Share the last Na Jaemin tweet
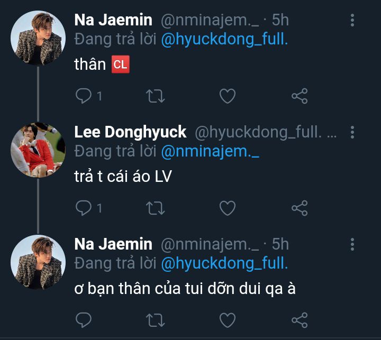Viewport: 381px width, 340px height. click(x=300, y=319)
